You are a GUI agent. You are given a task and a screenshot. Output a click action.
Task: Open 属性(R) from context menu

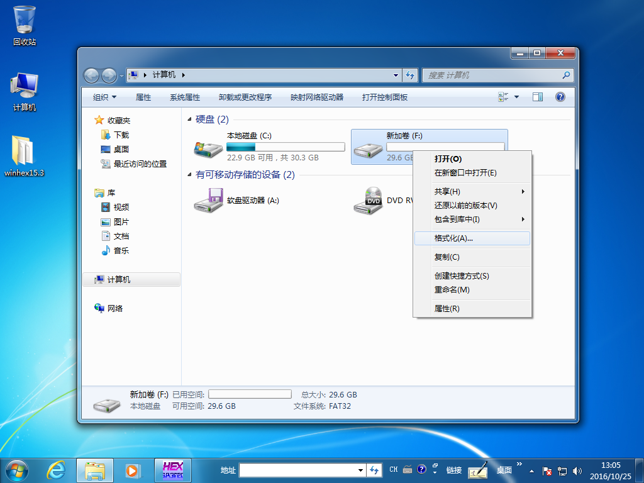pos(472,309)
